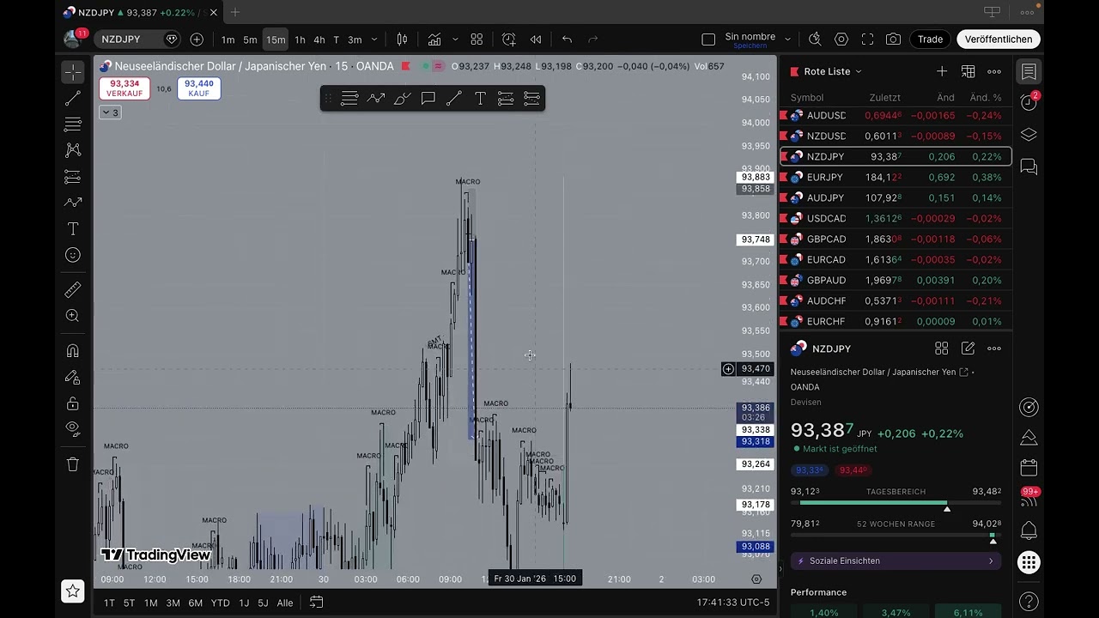Open chart settings hexagon icon
The image size is (1099, 618).
[841, 39]
